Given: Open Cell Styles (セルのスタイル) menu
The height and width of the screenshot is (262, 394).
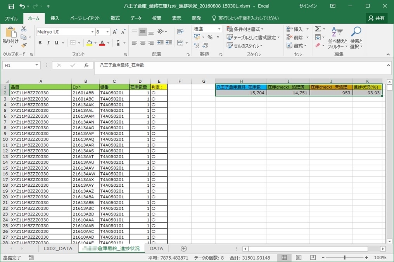Looking at the screenshot, I should click(x=244, y=45).
